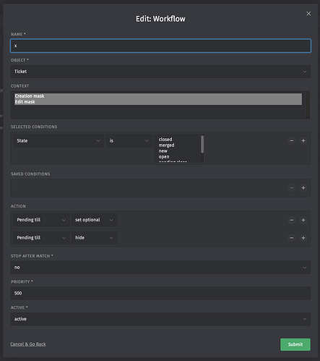Remove the 'hide' action row
The width and height of the screenshot is (320, 361).
tap(291, 238)
